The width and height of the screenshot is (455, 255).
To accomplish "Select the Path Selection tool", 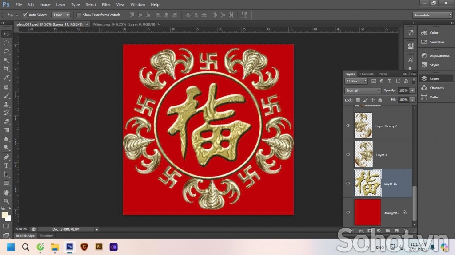I will click(6, 174).
